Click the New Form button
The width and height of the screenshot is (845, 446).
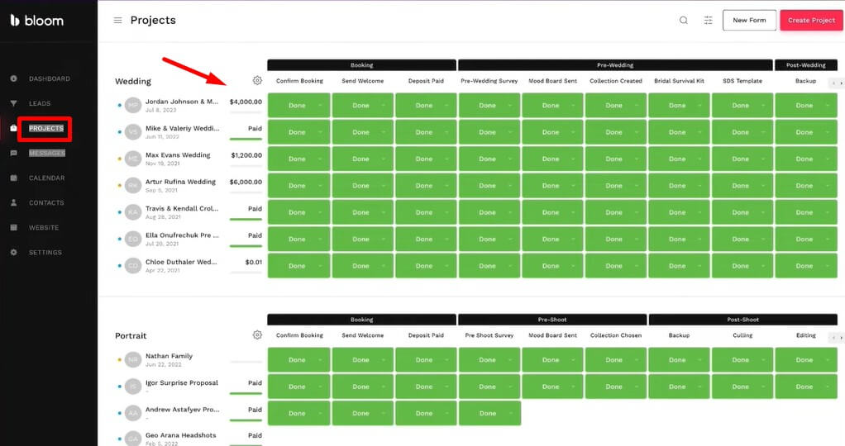point(749,21)
